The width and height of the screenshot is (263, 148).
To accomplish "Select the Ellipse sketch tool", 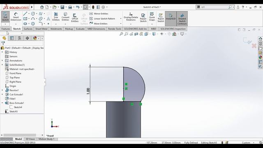I will (40, 18).
